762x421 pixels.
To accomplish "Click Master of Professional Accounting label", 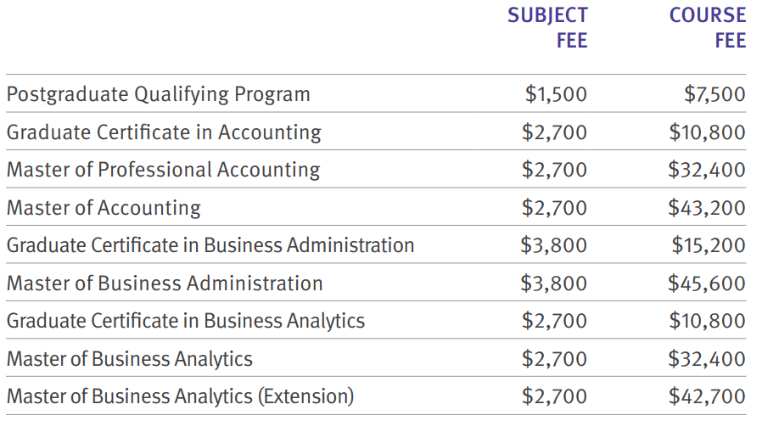I will pos(163,170).
